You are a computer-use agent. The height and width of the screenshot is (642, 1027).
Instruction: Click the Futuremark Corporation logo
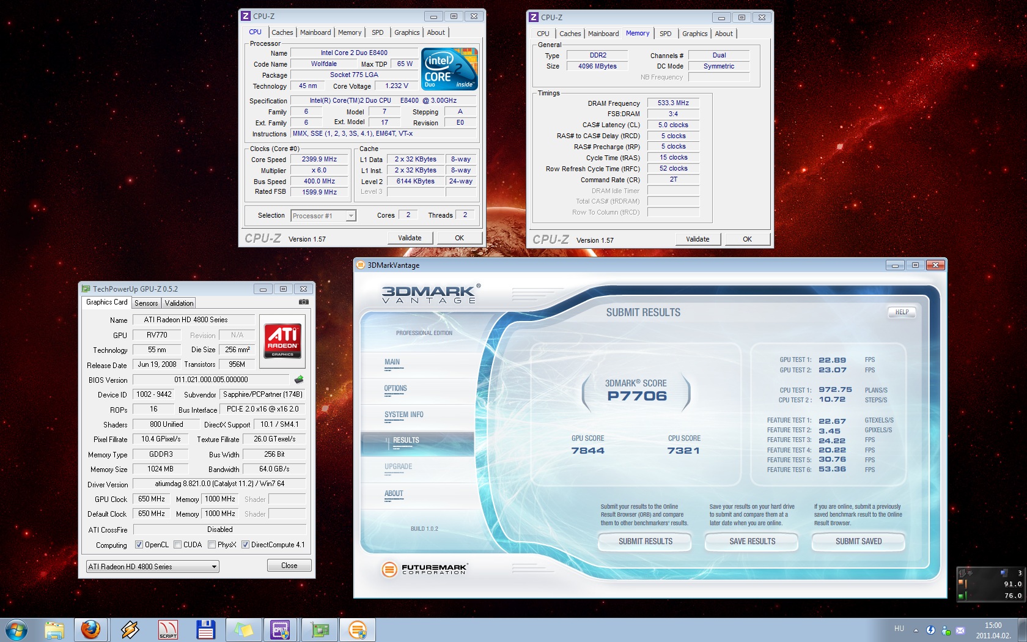point(424,569)
